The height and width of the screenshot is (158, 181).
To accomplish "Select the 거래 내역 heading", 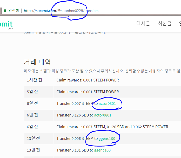I will (x=37, y=62).
